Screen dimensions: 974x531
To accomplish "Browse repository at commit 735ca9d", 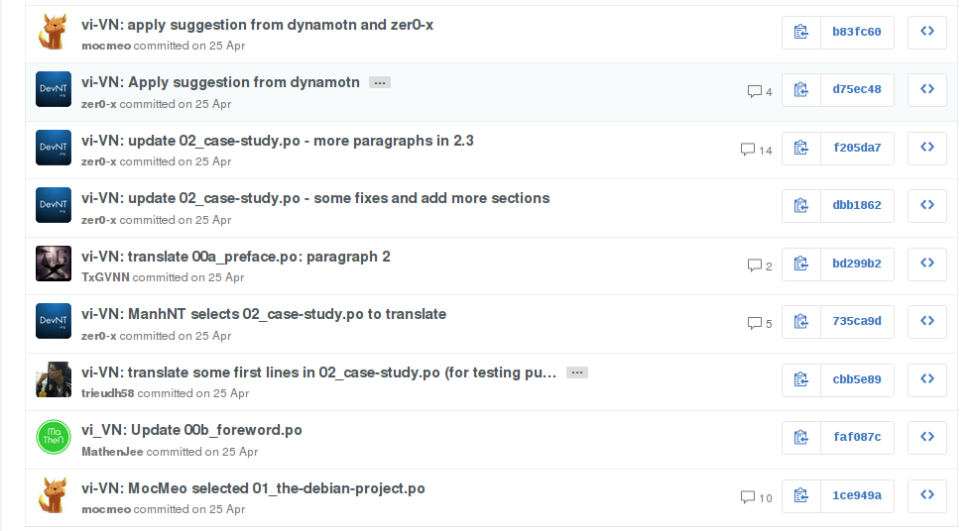I will pos(927,322).
